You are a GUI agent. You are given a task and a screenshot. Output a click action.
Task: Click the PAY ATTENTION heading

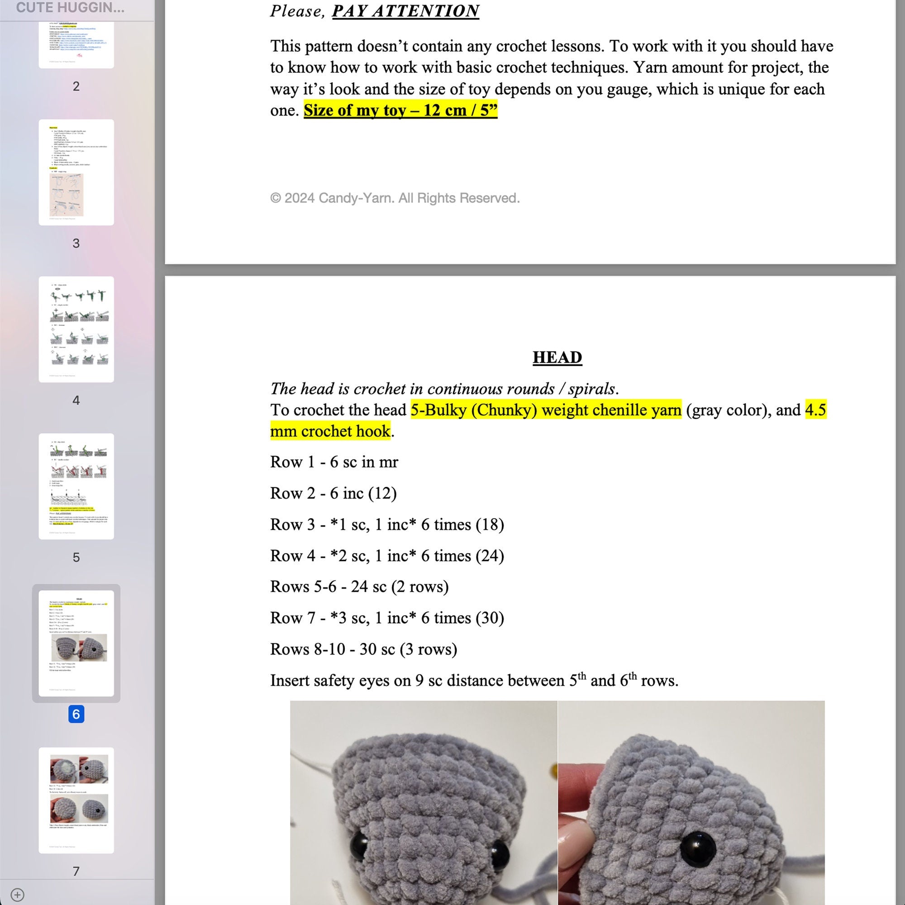[405, 10]
